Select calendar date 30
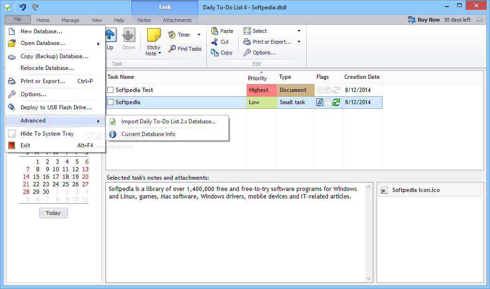The height and width of the screenshot is (289, 490). point(46,192)
